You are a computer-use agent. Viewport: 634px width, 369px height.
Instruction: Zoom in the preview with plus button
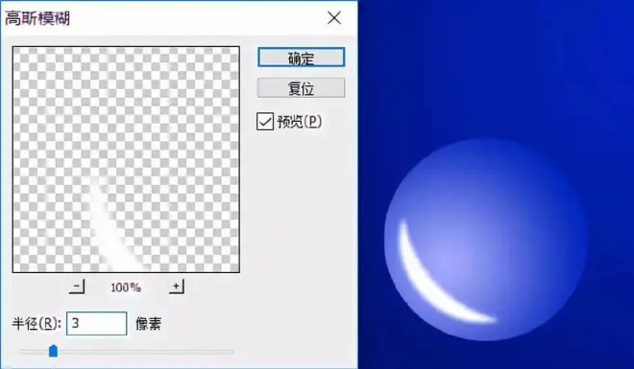click(x=177, y=287)
